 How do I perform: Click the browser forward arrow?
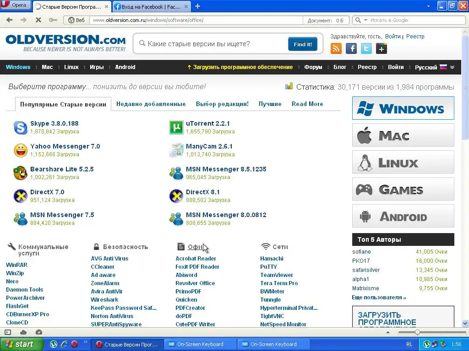(x=23, y=20)
